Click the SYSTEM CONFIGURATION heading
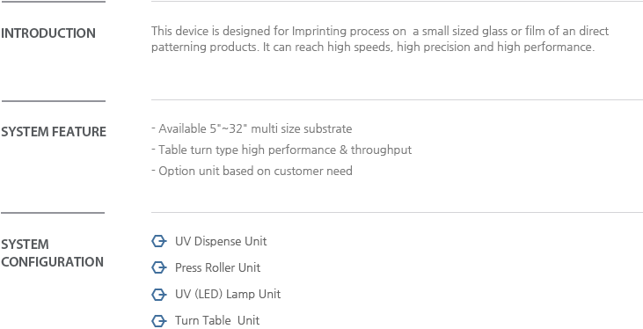Image resolution: width=643 pixels, height=329 pixels. [52, 253]
